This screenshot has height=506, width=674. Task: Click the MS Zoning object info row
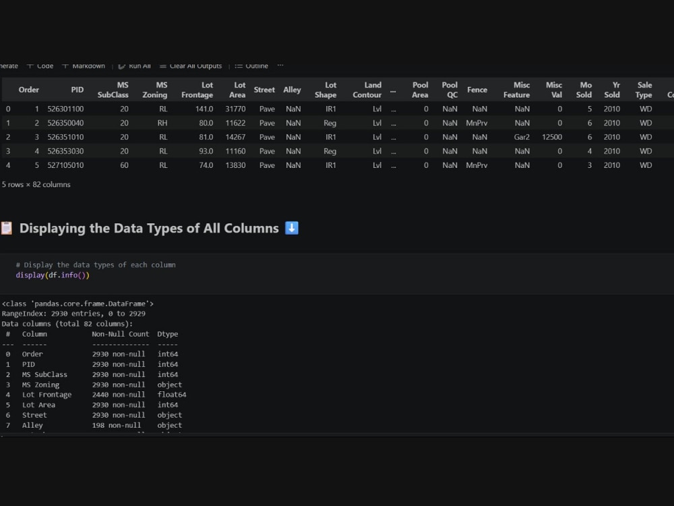(x=94, y=385)
